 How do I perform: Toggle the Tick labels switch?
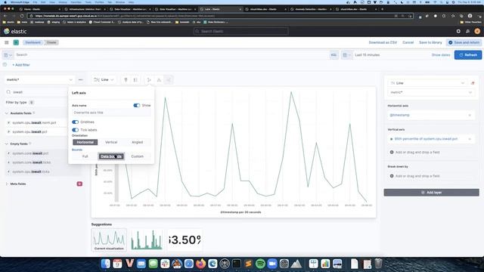(75, 130)
